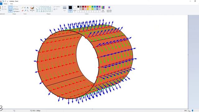Switch to the View tab
The width and height of the screenshot is (199, 112).
pyautogui.click(x=12, y=4)
